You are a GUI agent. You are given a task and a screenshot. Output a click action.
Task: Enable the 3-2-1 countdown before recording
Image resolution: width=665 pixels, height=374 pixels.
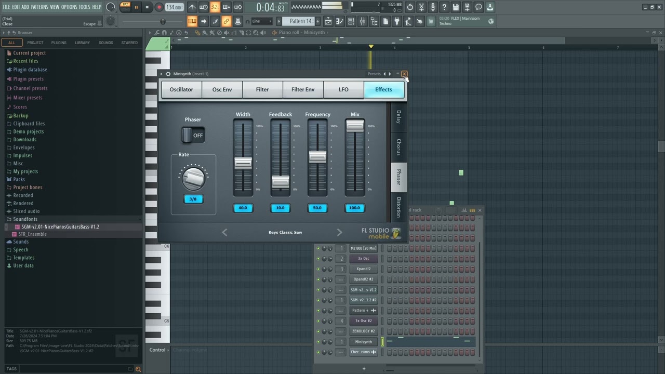pos(215,7)
